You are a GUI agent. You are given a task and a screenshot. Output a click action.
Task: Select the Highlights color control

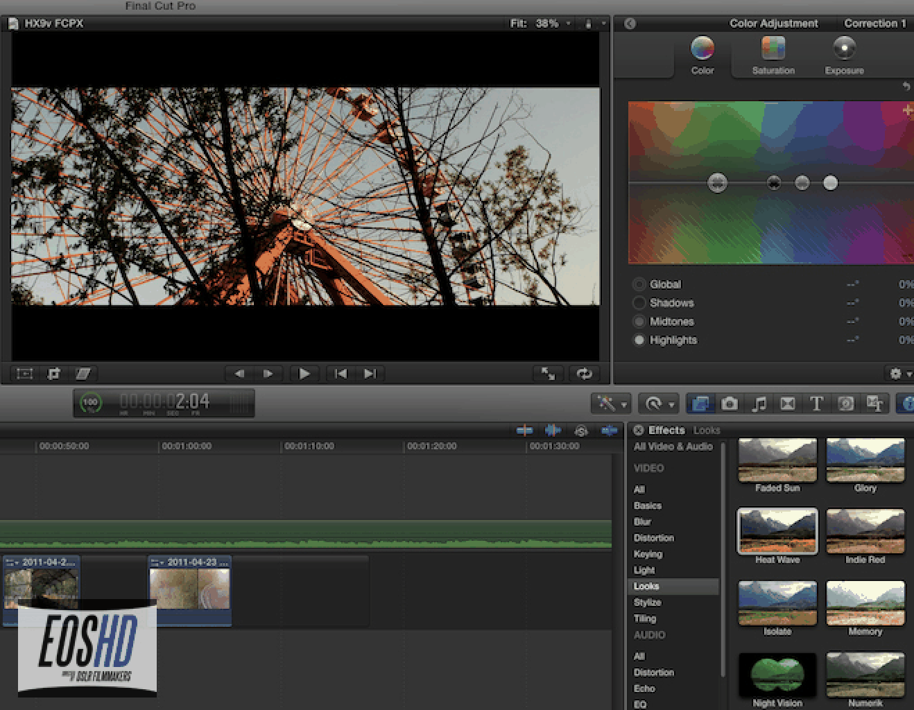(639, 340)
